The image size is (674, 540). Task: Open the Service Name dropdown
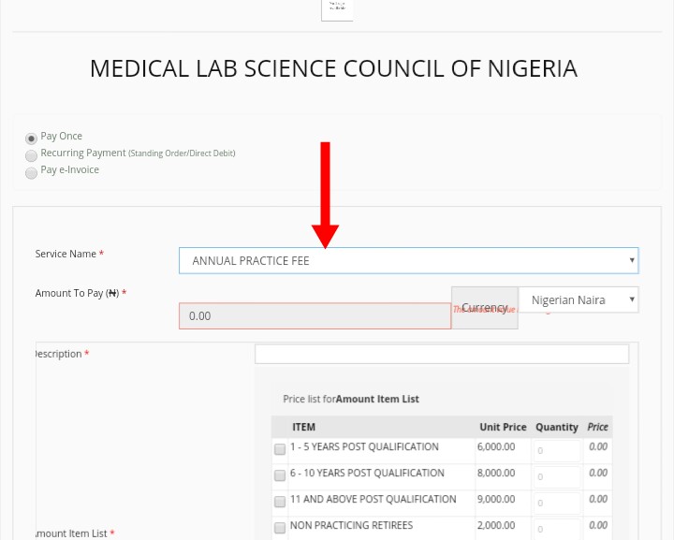(x=408, y=260)
